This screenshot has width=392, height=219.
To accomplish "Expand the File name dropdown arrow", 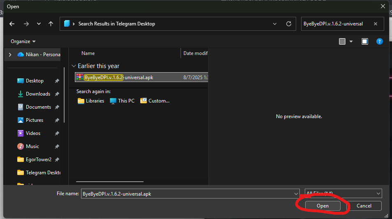I will point(296,194).
